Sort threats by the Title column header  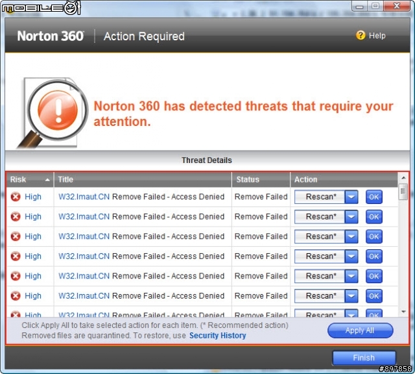click(143, 179)
